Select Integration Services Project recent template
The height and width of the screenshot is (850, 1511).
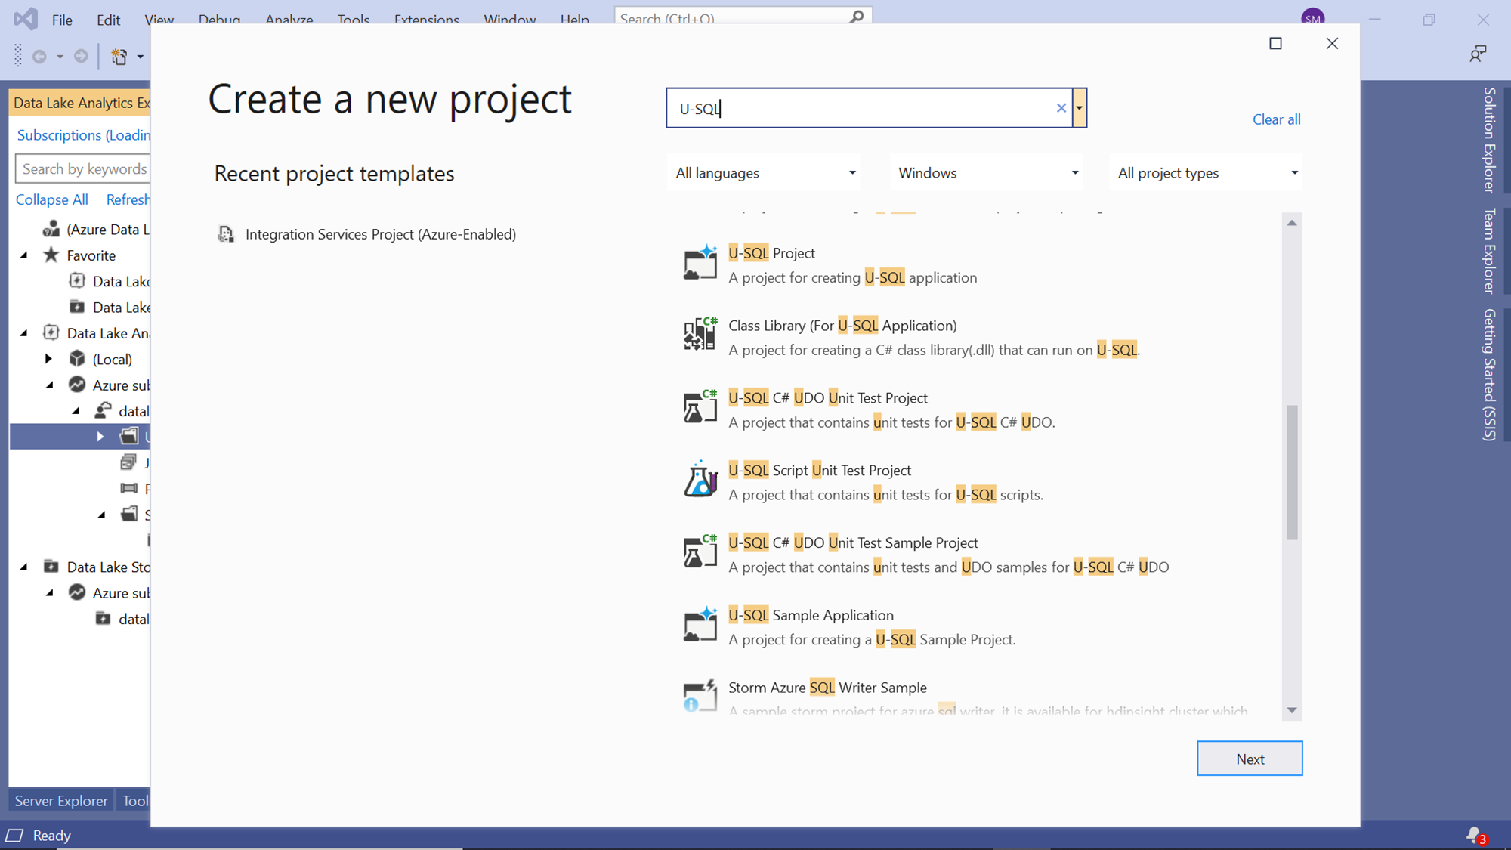click(x=380, y=234)
